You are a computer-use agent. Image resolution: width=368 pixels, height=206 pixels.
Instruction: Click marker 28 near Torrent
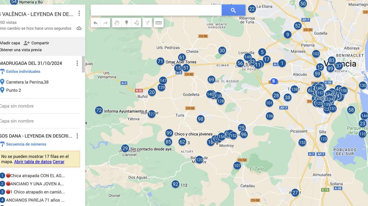click(276, 96)
